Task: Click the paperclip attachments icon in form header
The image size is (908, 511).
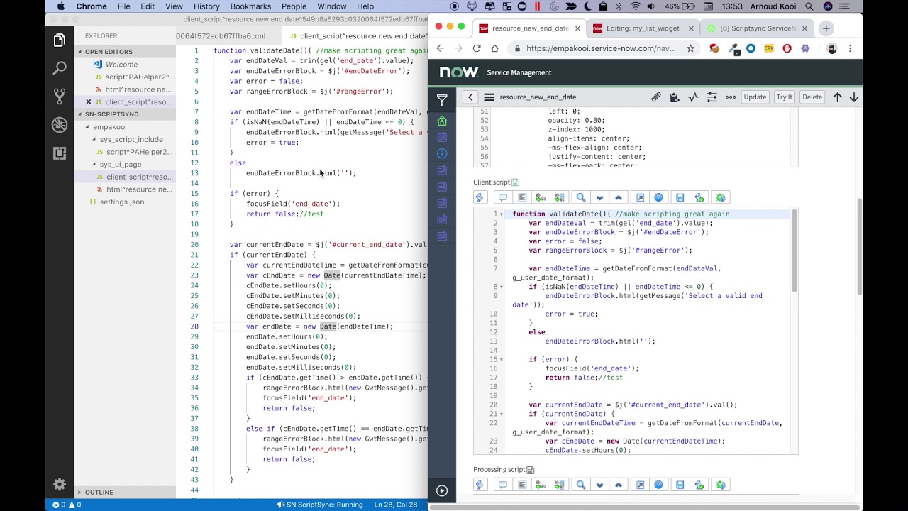Action: (656, 97)
